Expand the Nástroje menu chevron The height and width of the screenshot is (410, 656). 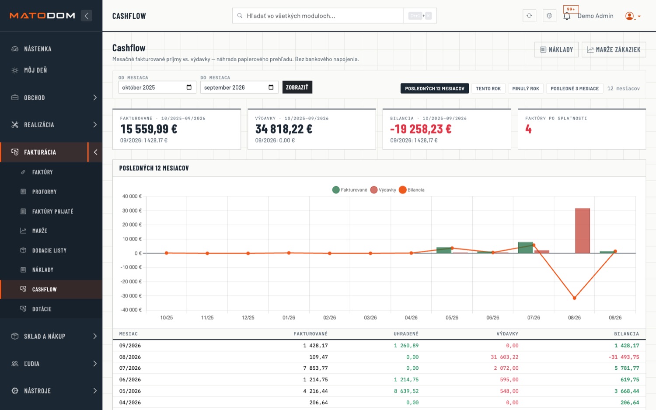(x=95, y=391)
